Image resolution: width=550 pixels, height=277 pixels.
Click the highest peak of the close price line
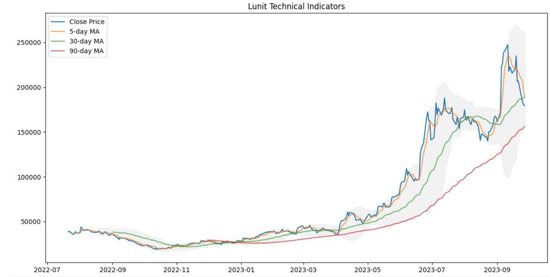click(507, 45)
